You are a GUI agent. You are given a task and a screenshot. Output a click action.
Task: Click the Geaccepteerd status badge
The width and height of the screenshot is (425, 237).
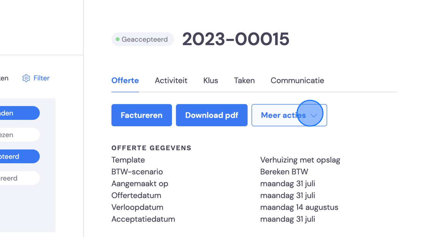point(143,39)
